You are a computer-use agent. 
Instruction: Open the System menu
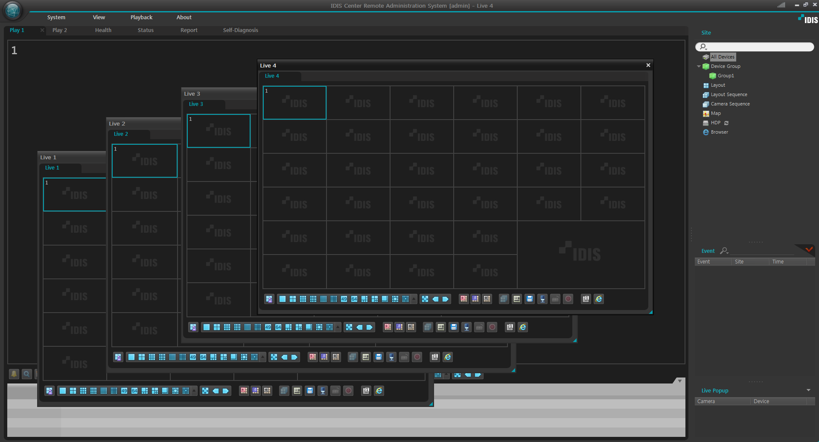[x=56, y=18]
